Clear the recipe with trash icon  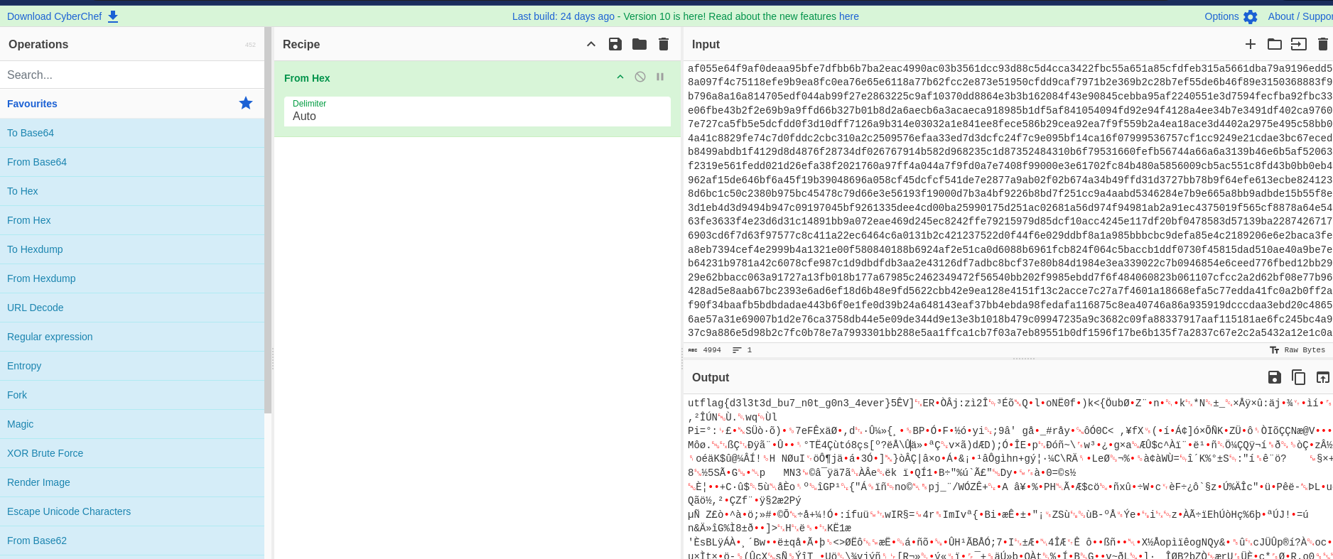[664, 44]
